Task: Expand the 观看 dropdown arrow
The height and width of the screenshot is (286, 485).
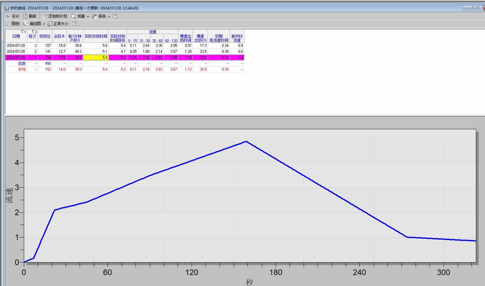Action: (88, 17)
